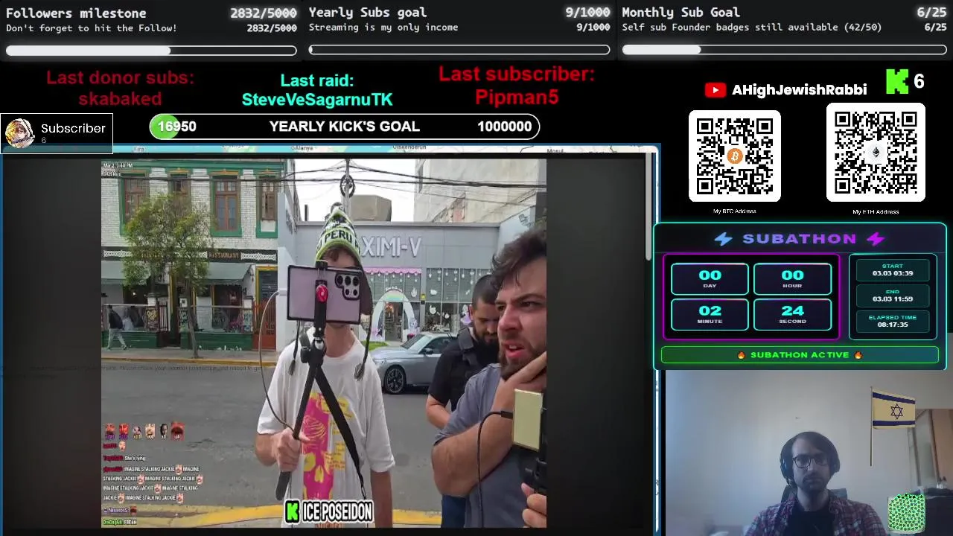The width and height of the screenshot is (953, 536).
Task: Click the green pixelated sticker in webcam corner
Action: click(x=907, y=514)
